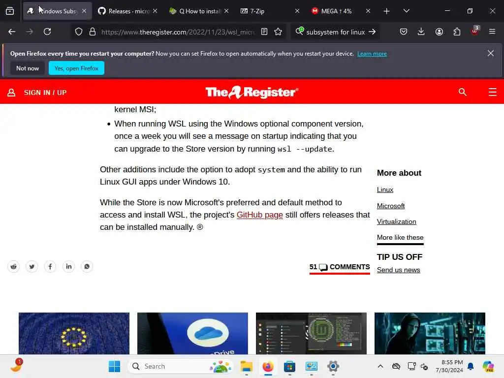Viewport: 504px width, 378px height.
Task: Open hooded hacker article thumbnail
Action: click(430, 333)
